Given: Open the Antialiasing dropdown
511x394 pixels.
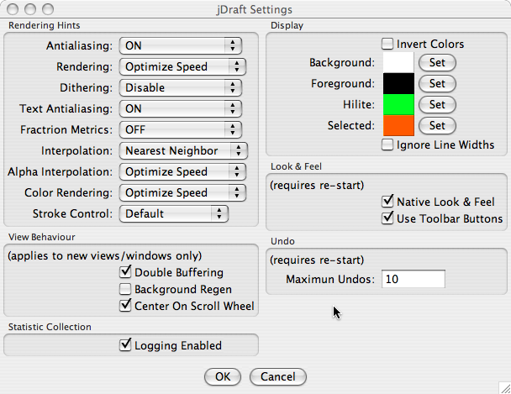Looking at the screenshot, I should pyautogui.click(x=180, y=45).
